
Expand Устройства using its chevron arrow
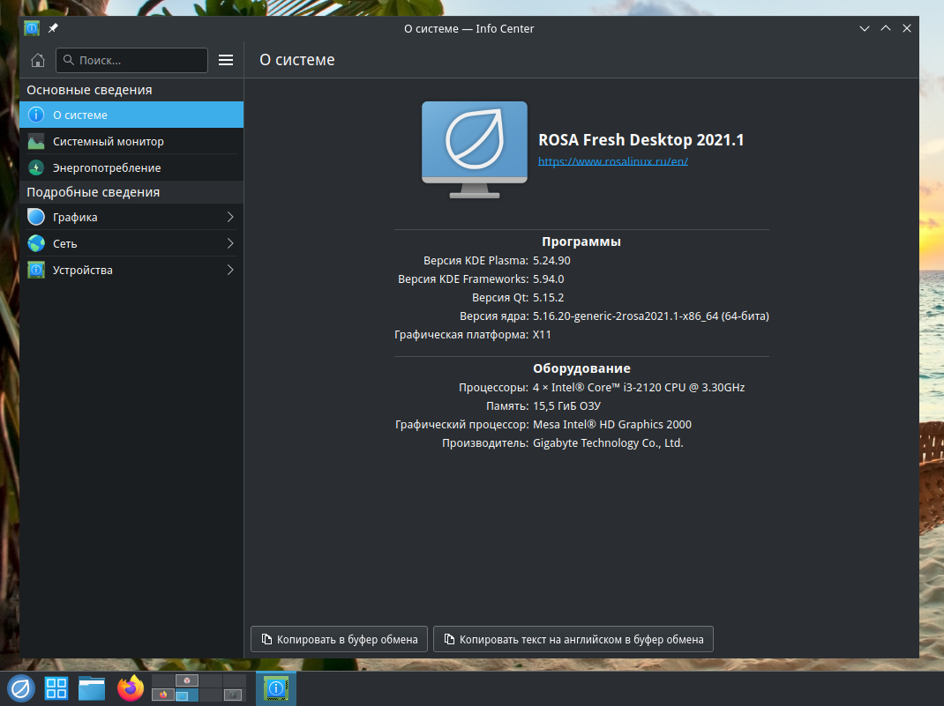[x=230, y=270]
